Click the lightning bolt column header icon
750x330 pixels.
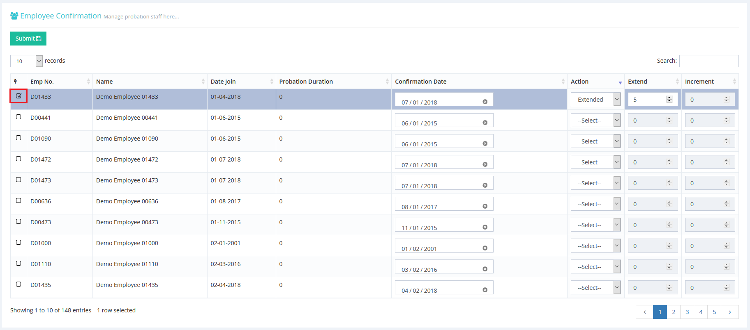16,82
